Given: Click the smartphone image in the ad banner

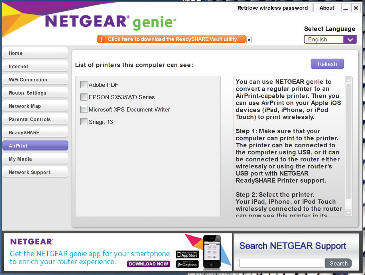Looking at the screenshot, I should coord(212,252).
